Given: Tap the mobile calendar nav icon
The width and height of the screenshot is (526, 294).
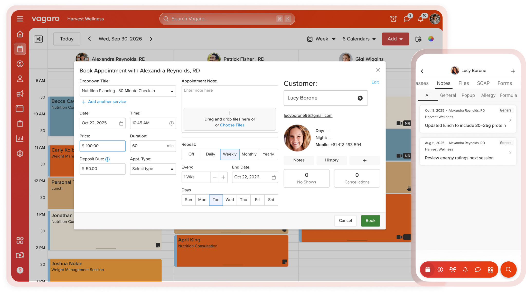Looking at the screenshot, I should pos(428,270).
